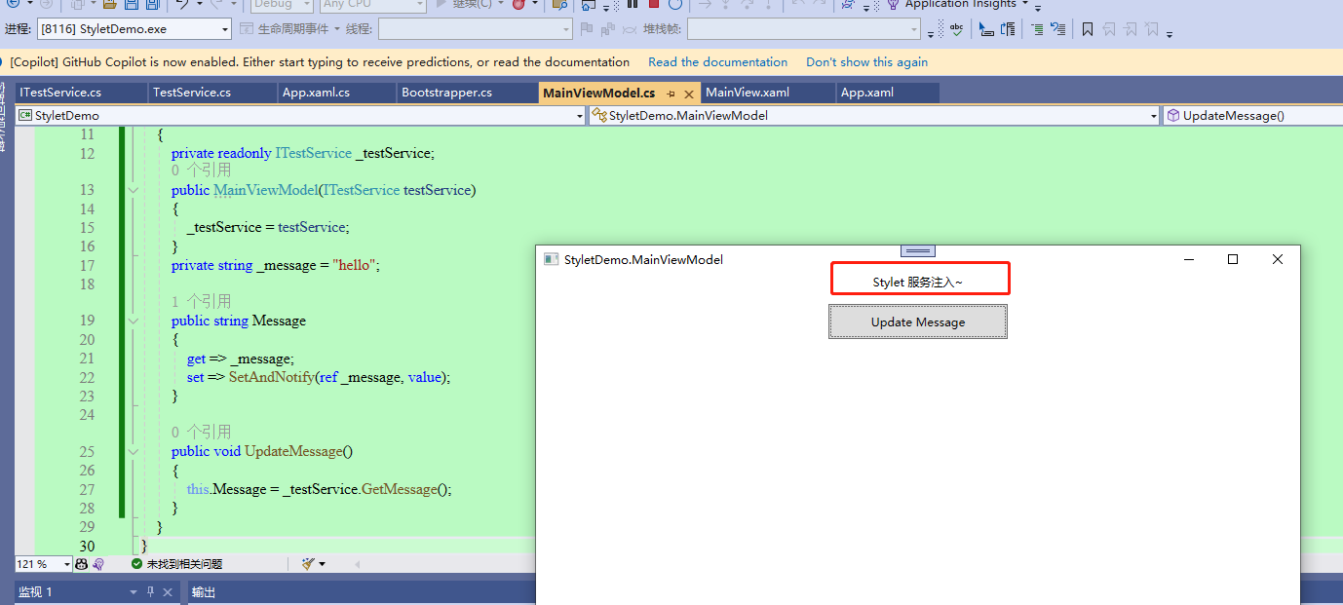Click the lifecycle events icon

pyautogui.click(x=248, y=29)
